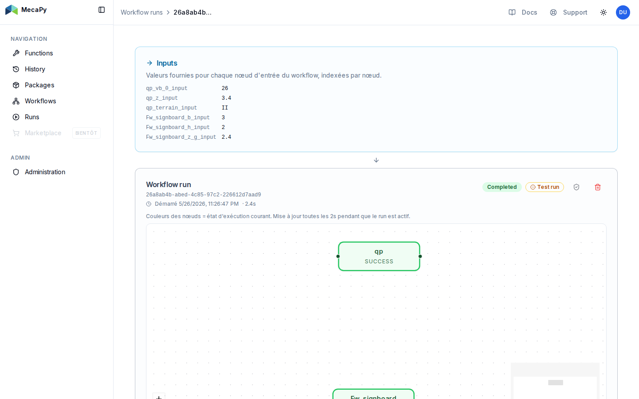Open History in the navigation
The image size is (639, 399).
(57, 69)
